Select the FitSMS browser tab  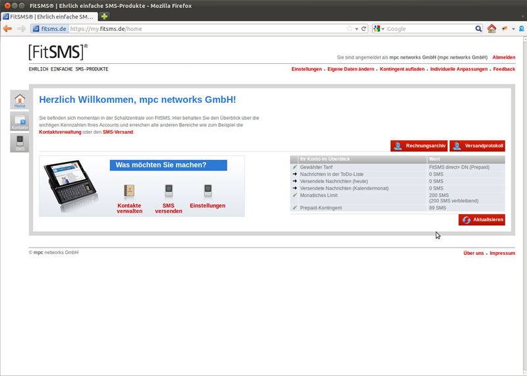click(x=49, y=16)
